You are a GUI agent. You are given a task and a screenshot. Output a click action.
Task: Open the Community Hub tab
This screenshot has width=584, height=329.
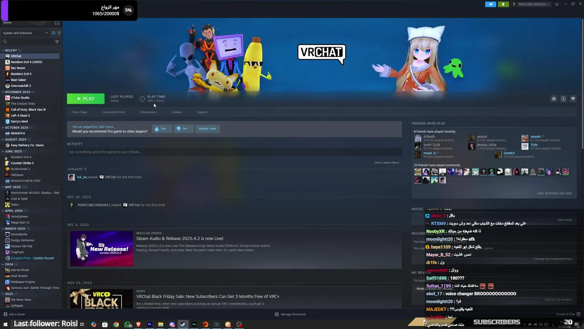click(114, 112)
